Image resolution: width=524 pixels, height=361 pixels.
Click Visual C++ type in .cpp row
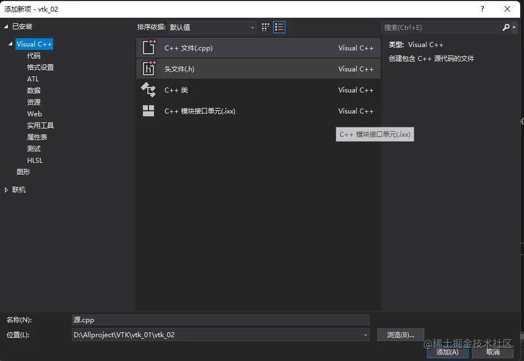[356, 48]
